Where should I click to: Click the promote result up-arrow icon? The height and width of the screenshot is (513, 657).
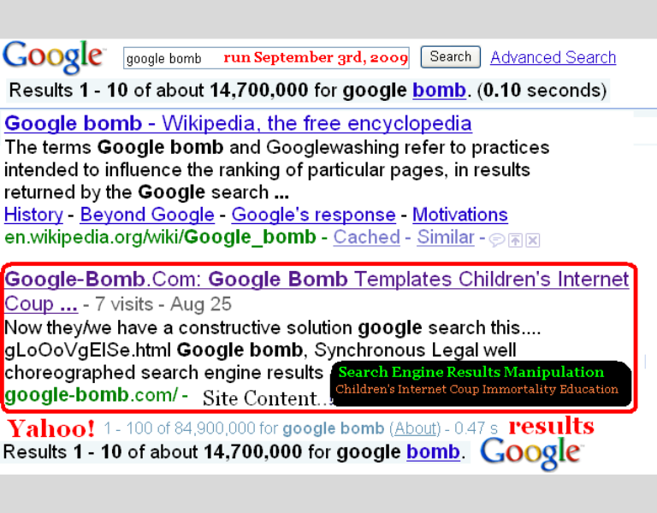coord(515,240)
